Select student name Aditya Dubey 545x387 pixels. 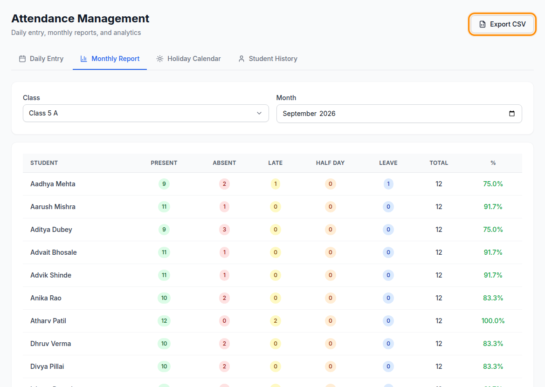pos(51,230)
